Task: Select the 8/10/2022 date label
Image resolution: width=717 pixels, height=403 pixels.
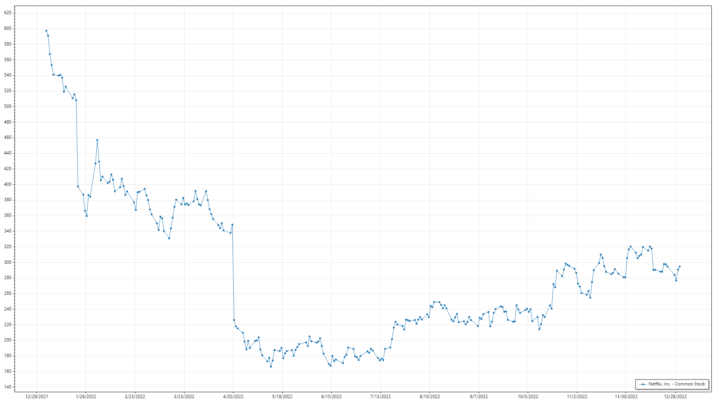Action: (x=429, y=397)
